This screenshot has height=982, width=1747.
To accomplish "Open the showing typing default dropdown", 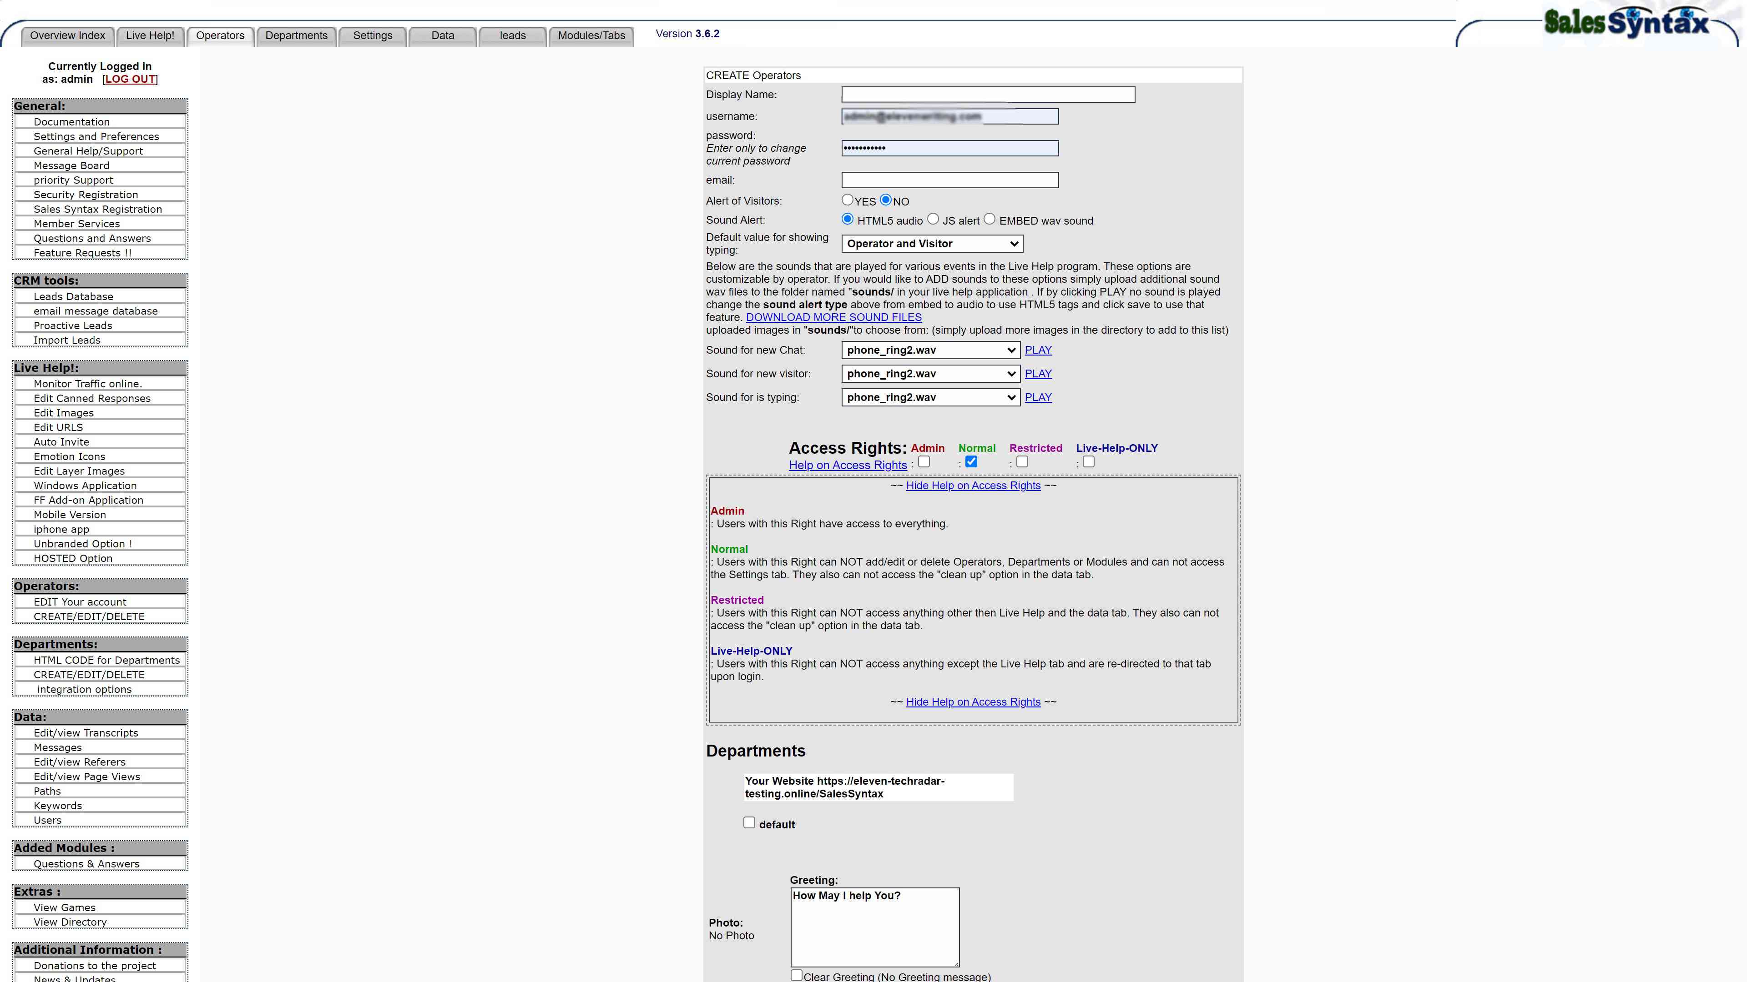I will point(931,243).
